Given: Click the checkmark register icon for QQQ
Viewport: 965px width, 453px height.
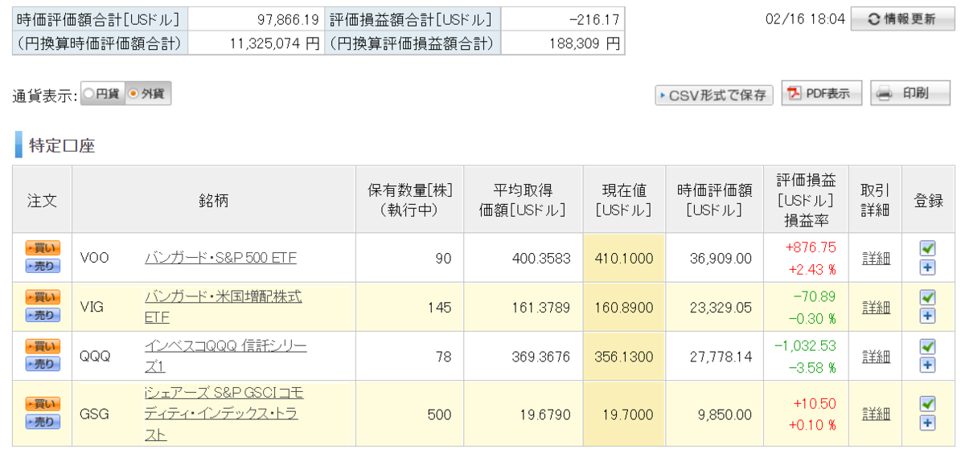Looking at the screenshot, I should point(927,347).
